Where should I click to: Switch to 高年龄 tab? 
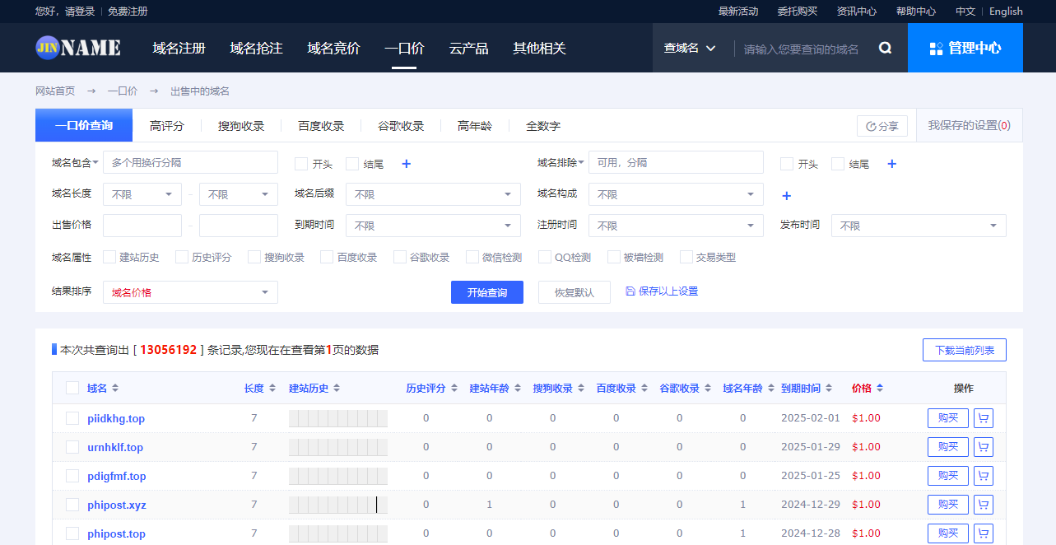[475, 126]
